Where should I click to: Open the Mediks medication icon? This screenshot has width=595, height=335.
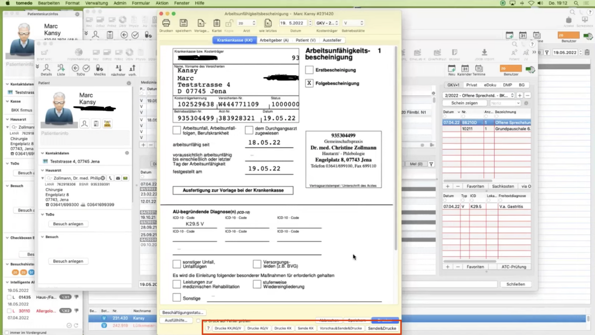click(x=100, y=68)
